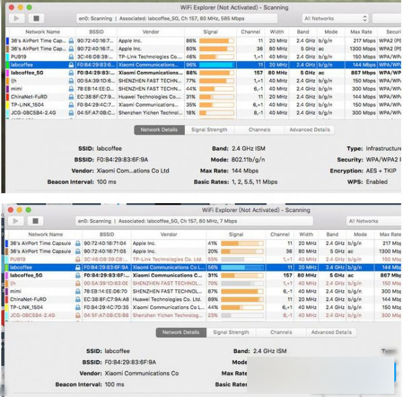Click lock icon on mimi row with 87% signal

click(77, 291)
